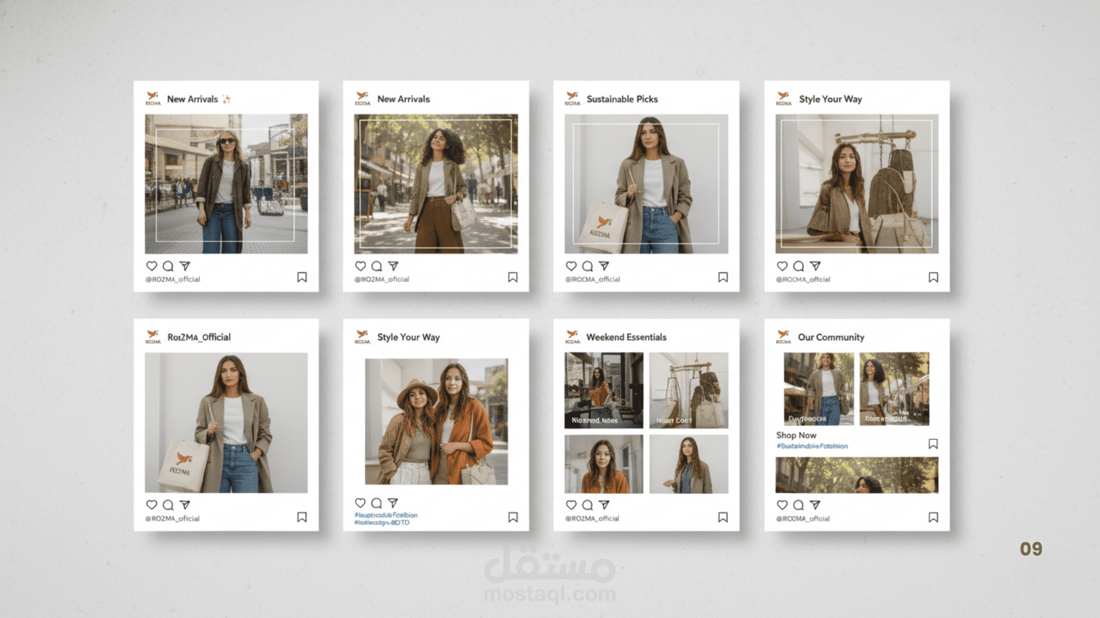Share the top-right Style Your Way post

tap(815, 266)
